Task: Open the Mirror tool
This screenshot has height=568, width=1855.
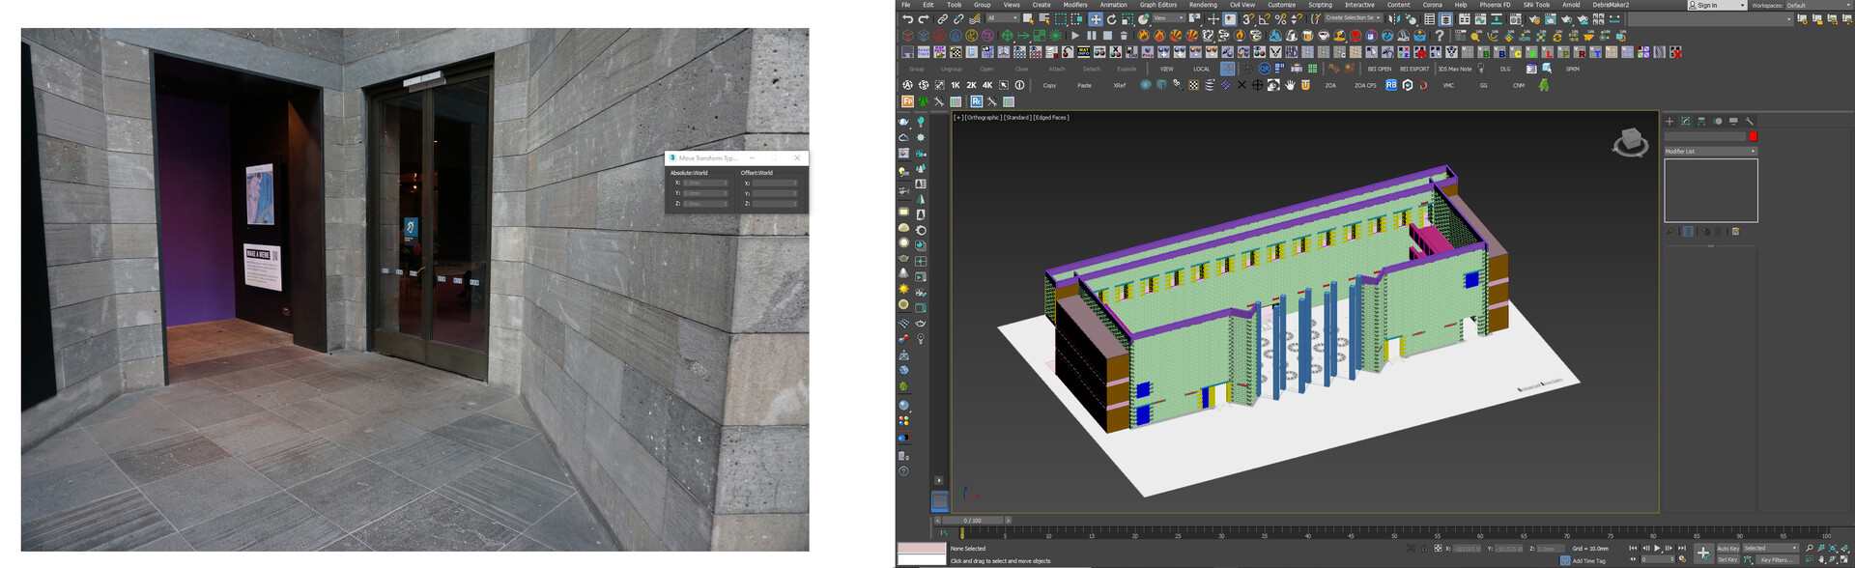Action: tap(1392, 19)
